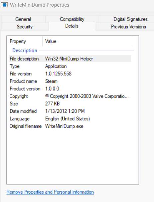Select the Language property label
Viewport: 154px width, 202px height.
click(x=20, y=119)
